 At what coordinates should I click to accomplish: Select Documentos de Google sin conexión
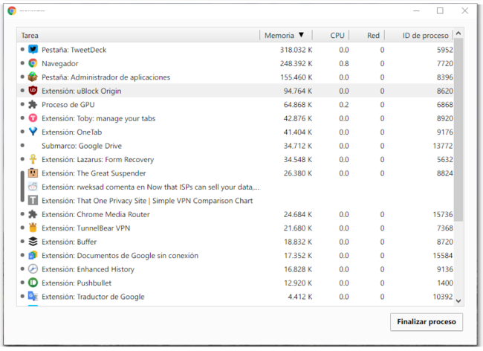pyautogui.click(x=236, y=256)
